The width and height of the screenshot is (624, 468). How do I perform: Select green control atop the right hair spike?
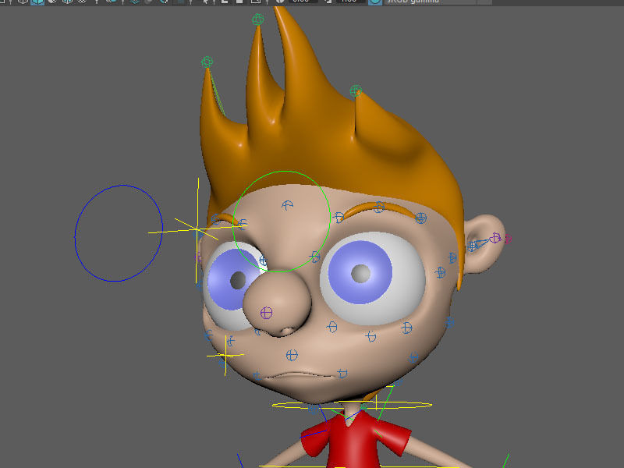pos(356,90)
